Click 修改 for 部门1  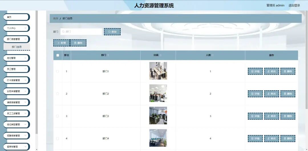pos(271,72)
